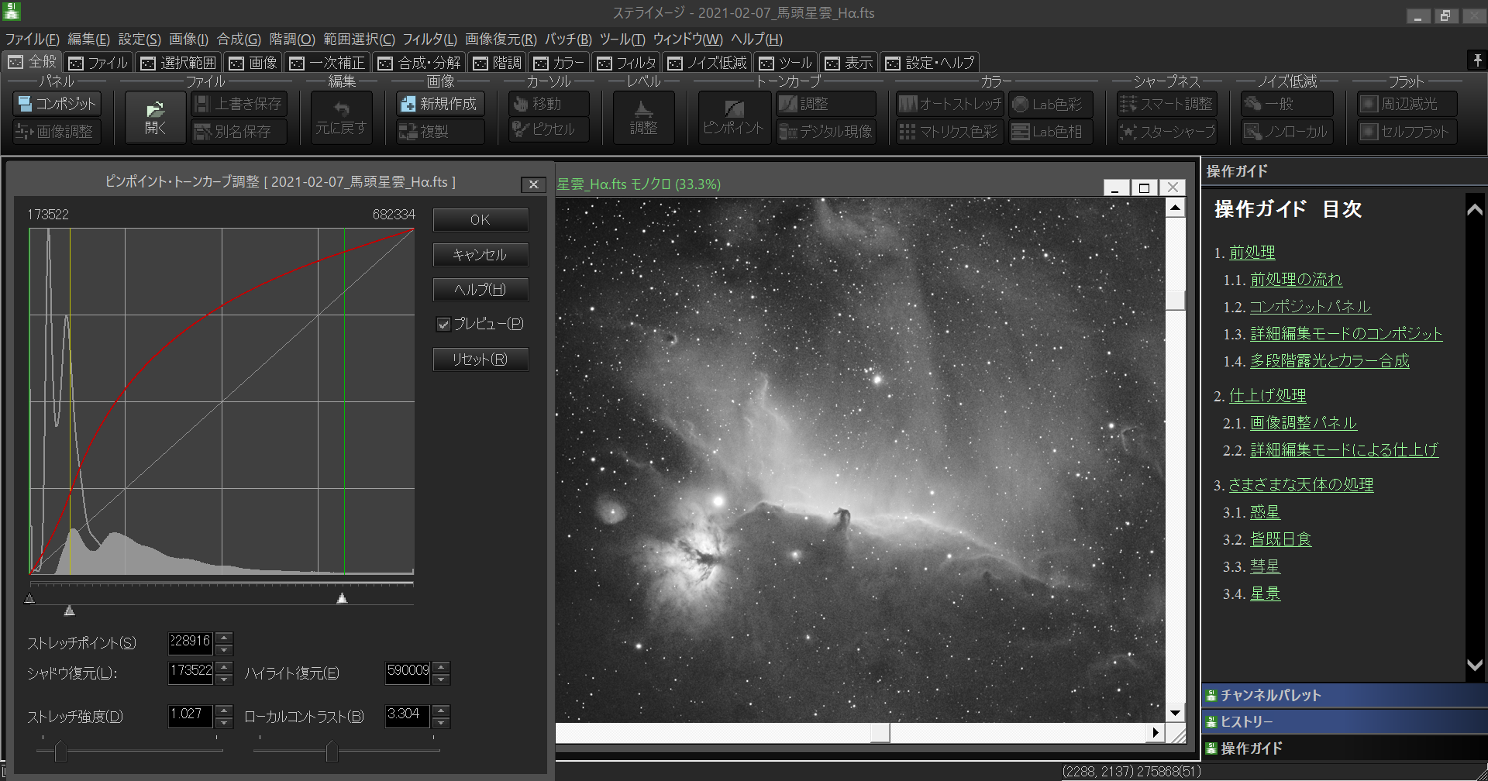1488x781 pixels.
Task: Click the 画像調整 panel icon
Action: [24, 132]
